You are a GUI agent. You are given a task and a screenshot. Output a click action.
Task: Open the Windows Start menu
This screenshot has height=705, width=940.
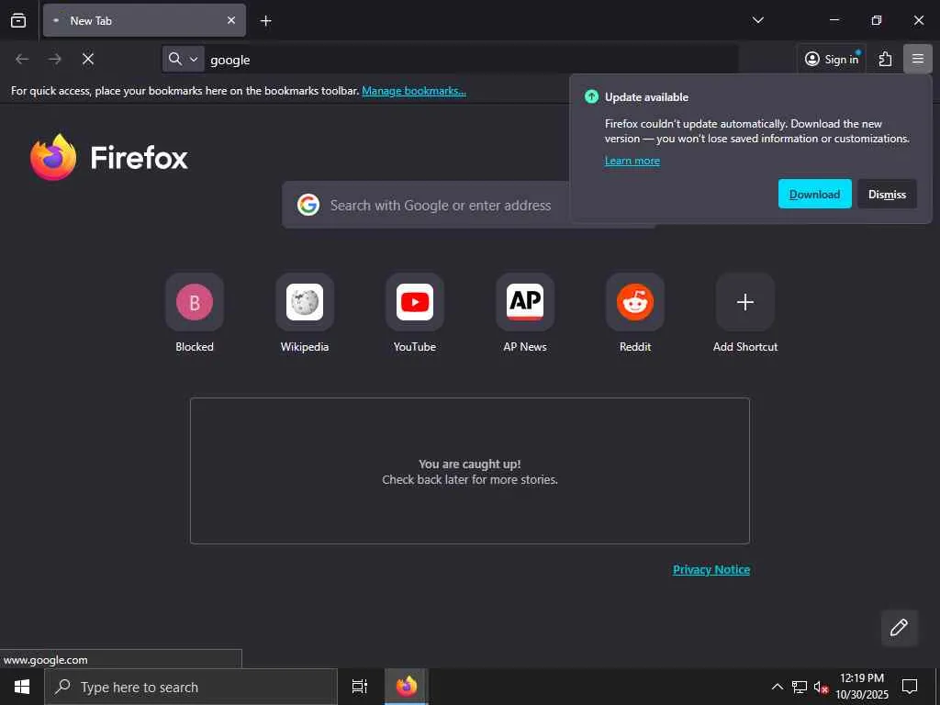pos(22,687)
